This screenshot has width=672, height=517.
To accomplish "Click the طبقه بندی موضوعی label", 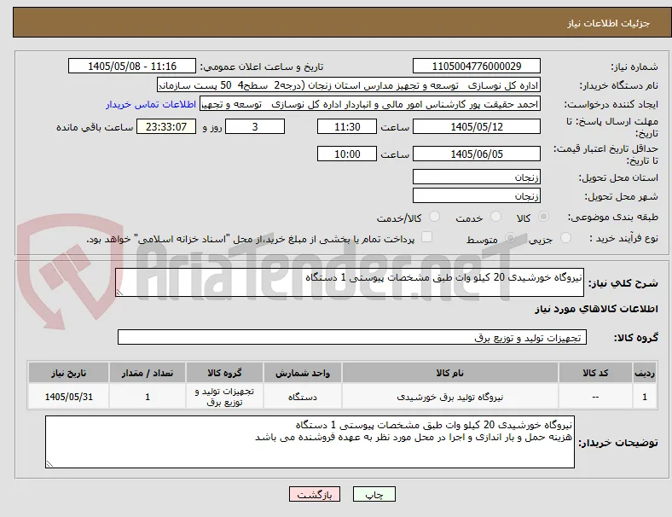I will pyautogui.click(x=613, y=218).
